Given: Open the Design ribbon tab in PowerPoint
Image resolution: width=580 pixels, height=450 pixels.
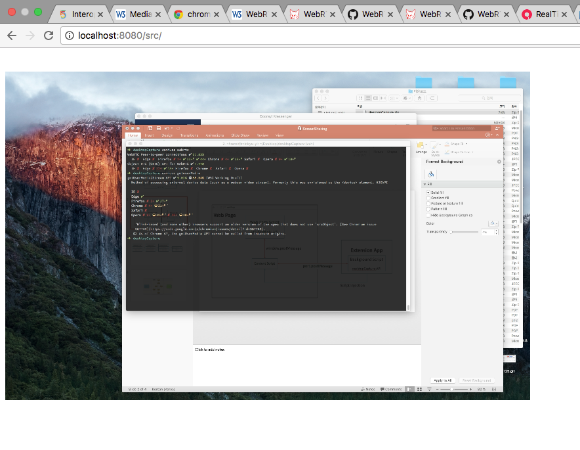Looking at the screenshot, I should pyautogui.click(x=167, y=135).
